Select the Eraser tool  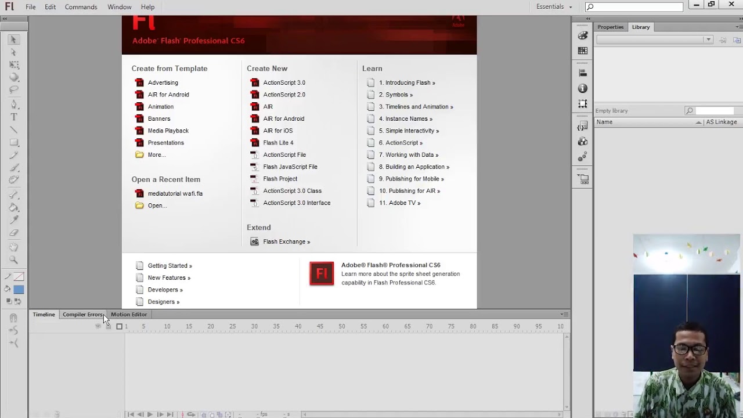point(14,233)
